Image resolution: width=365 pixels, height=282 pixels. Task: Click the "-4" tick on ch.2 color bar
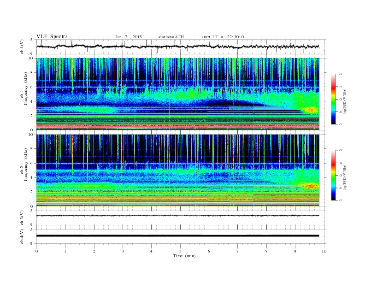pyautogui.click(x=340, y=163)
